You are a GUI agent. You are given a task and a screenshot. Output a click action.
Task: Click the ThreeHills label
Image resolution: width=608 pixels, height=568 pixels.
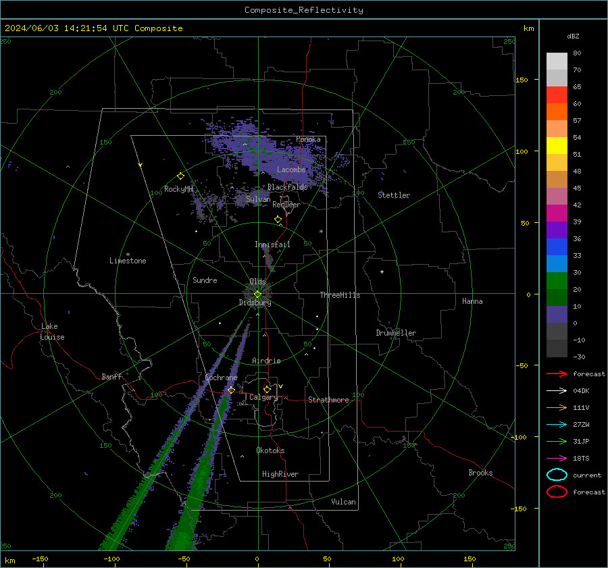(340, 295)
